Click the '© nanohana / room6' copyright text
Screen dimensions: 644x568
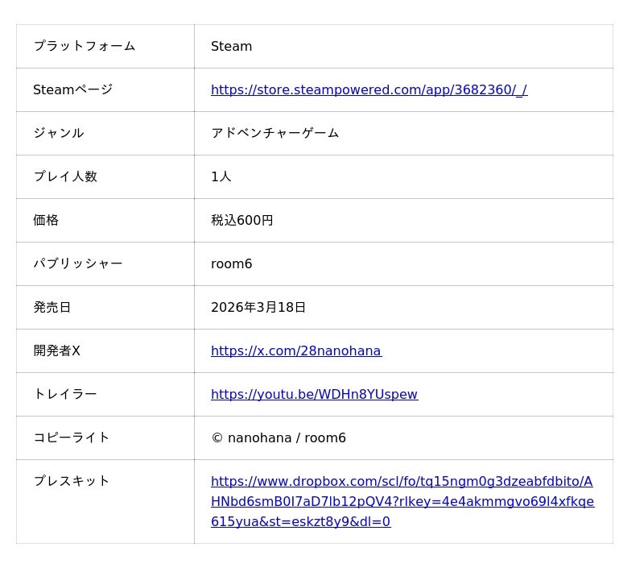pos(278,438)
